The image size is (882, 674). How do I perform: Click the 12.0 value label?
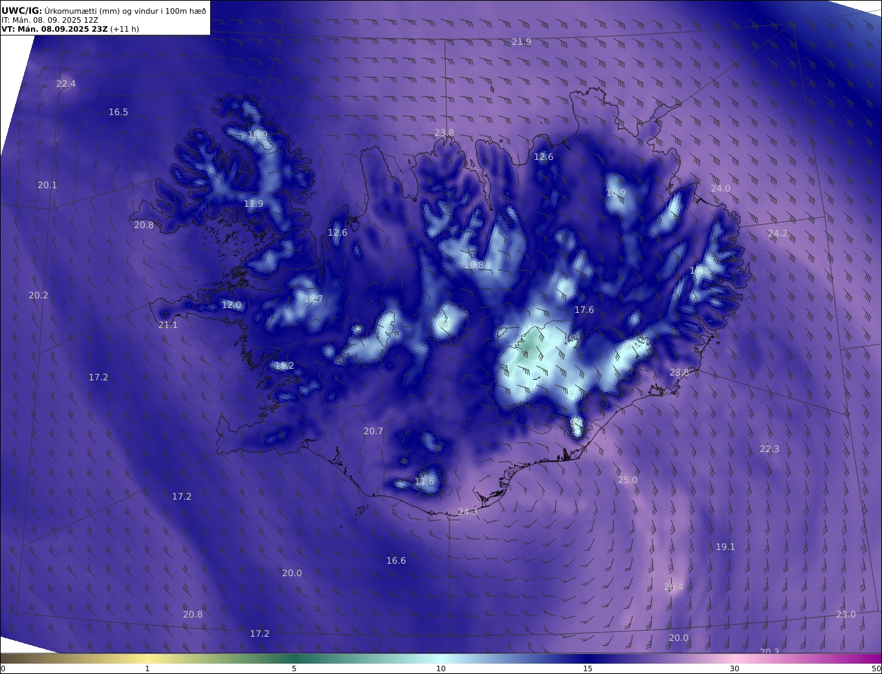tap(232, 305)
